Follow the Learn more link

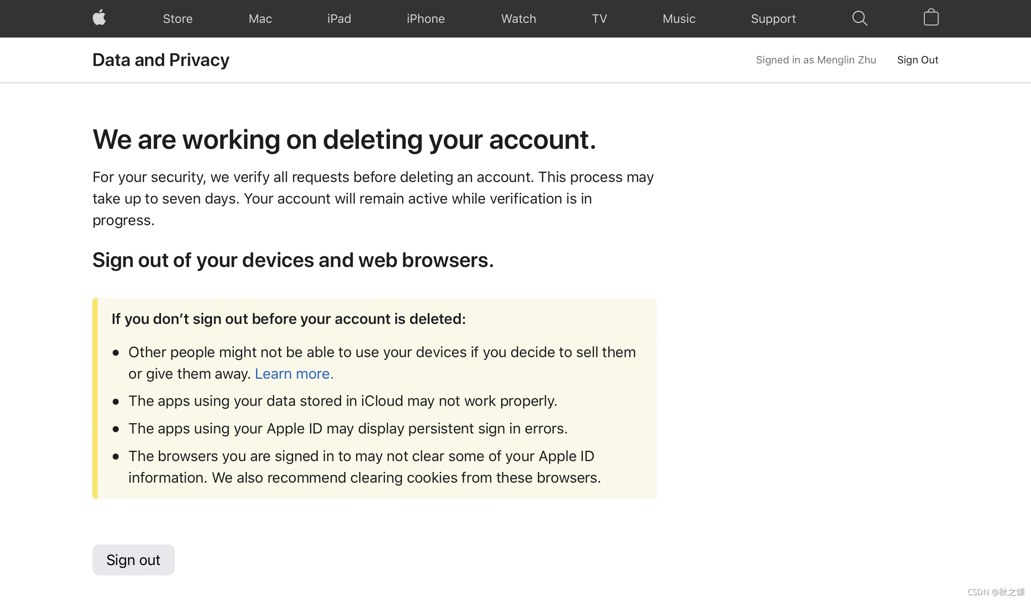tap(294, 374)
